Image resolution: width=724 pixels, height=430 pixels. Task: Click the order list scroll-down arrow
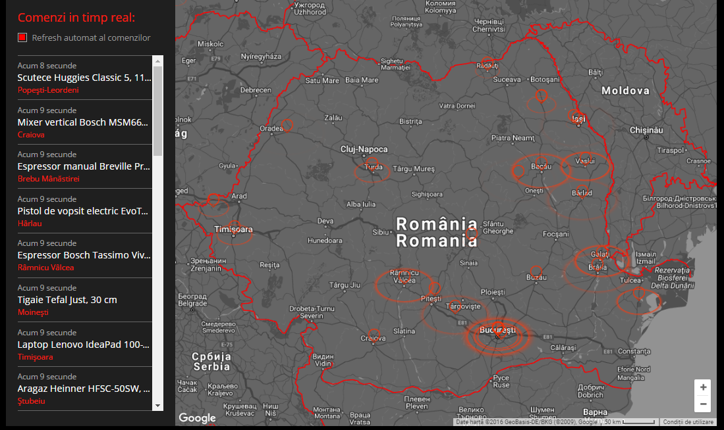point(158,406)
